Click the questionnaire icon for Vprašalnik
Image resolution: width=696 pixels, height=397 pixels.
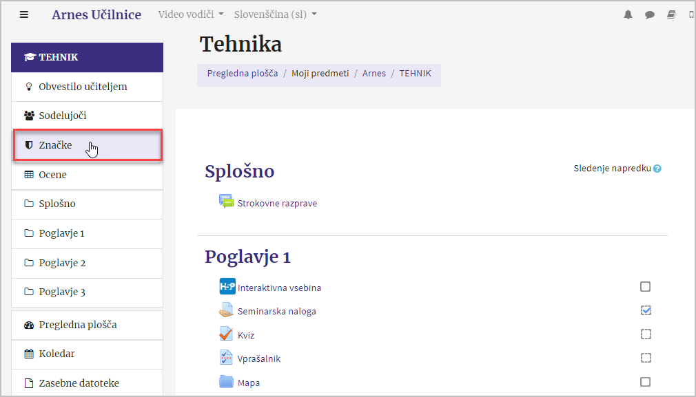[226, 357]
